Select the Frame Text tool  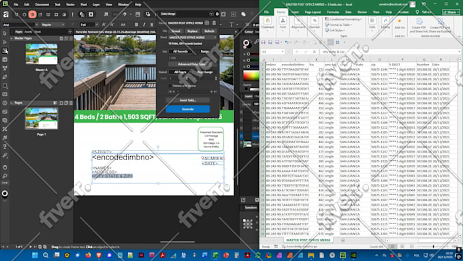5,51
